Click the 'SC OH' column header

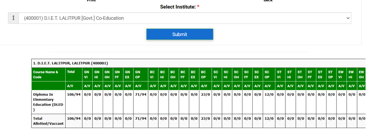[237, 74]
